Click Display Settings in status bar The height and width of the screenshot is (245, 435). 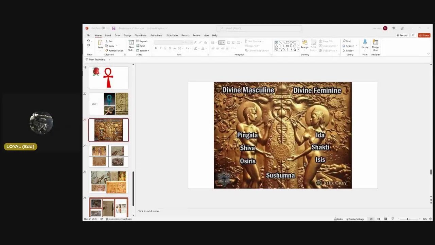pos(355,219)
